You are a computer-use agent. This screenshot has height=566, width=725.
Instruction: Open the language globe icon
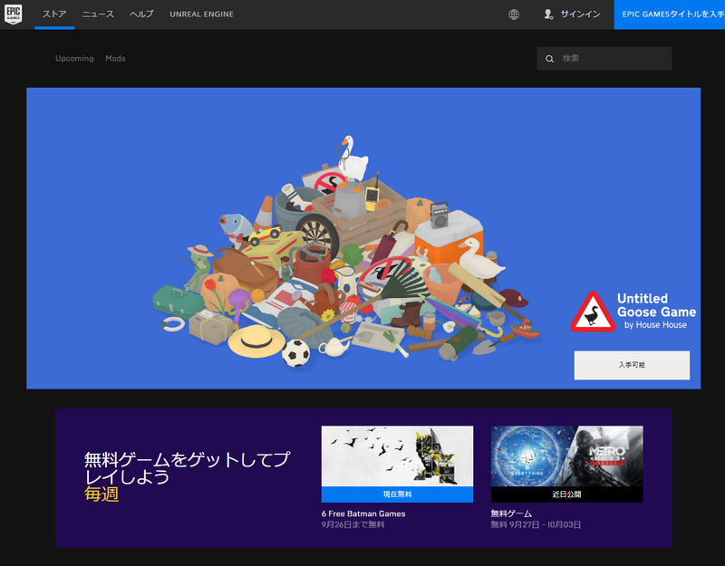pyautogui.click(x=514, y=14)
